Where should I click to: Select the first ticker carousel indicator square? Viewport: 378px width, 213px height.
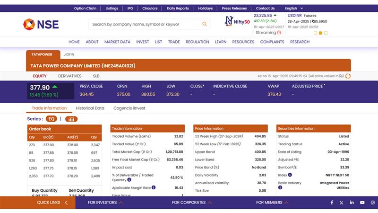click(315, 33)
